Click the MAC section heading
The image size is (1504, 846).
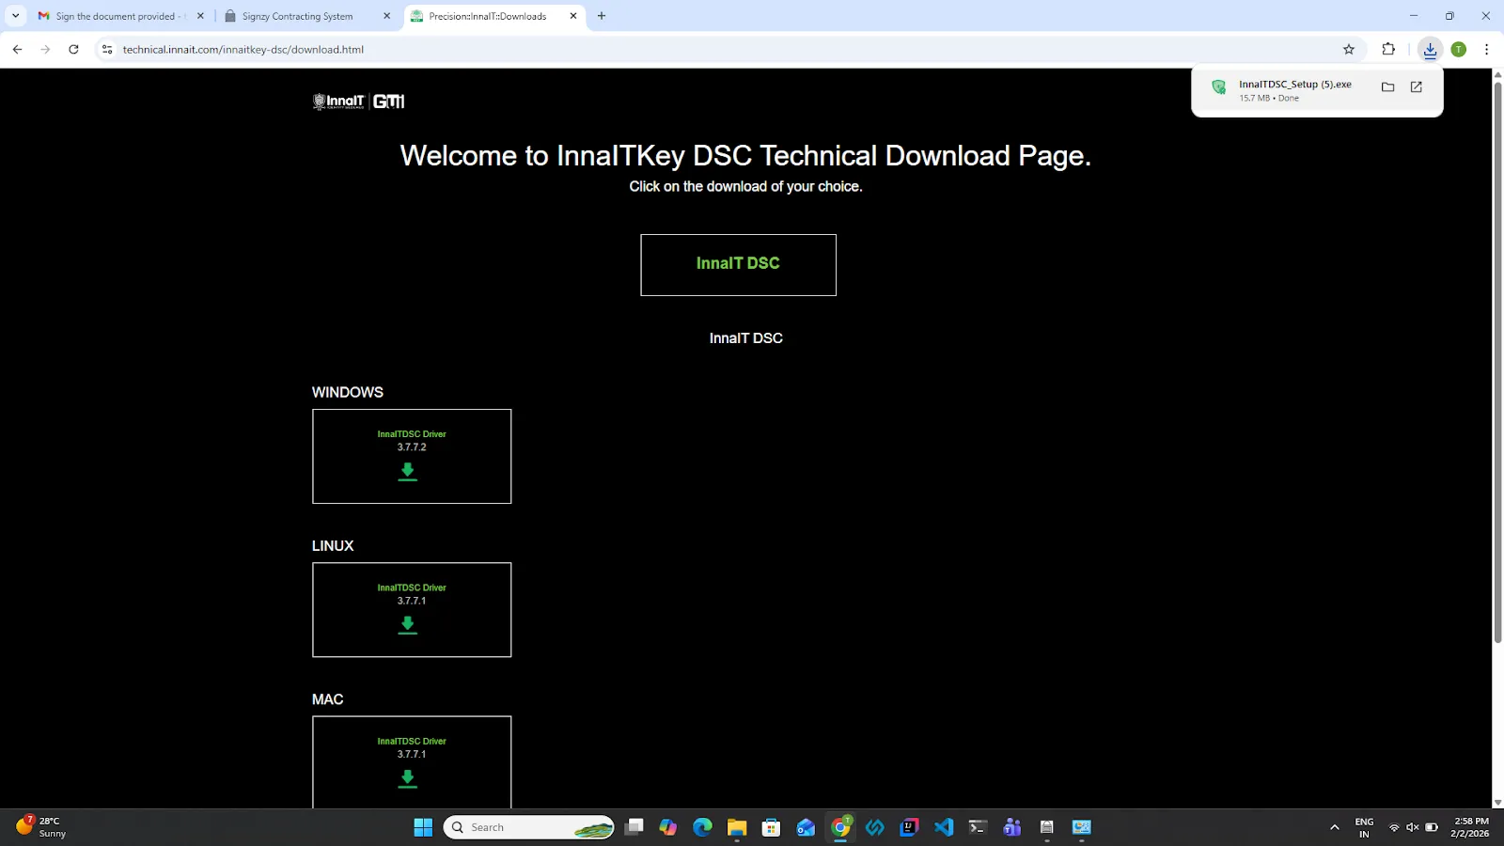pyautogui.click(x=327, y=699)
